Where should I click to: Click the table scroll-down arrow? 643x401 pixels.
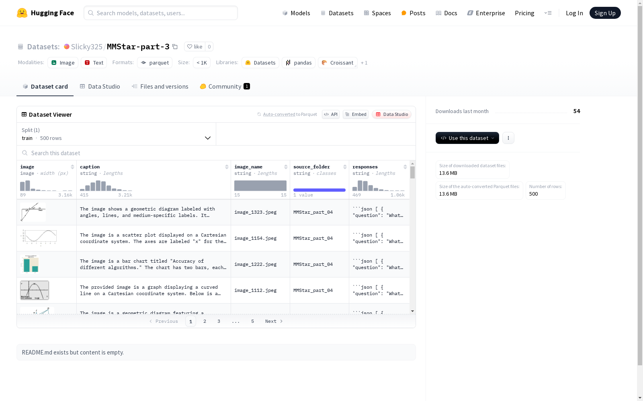click(412, 311)
